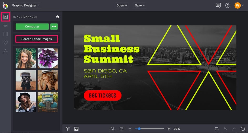Open more upload options ellipsis button
This screenshot has width=248, height=133.
[x=54, y=26]
